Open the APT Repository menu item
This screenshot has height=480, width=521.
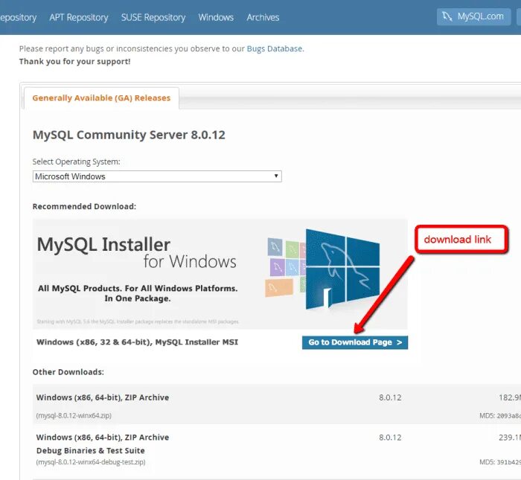coord(79,17)
